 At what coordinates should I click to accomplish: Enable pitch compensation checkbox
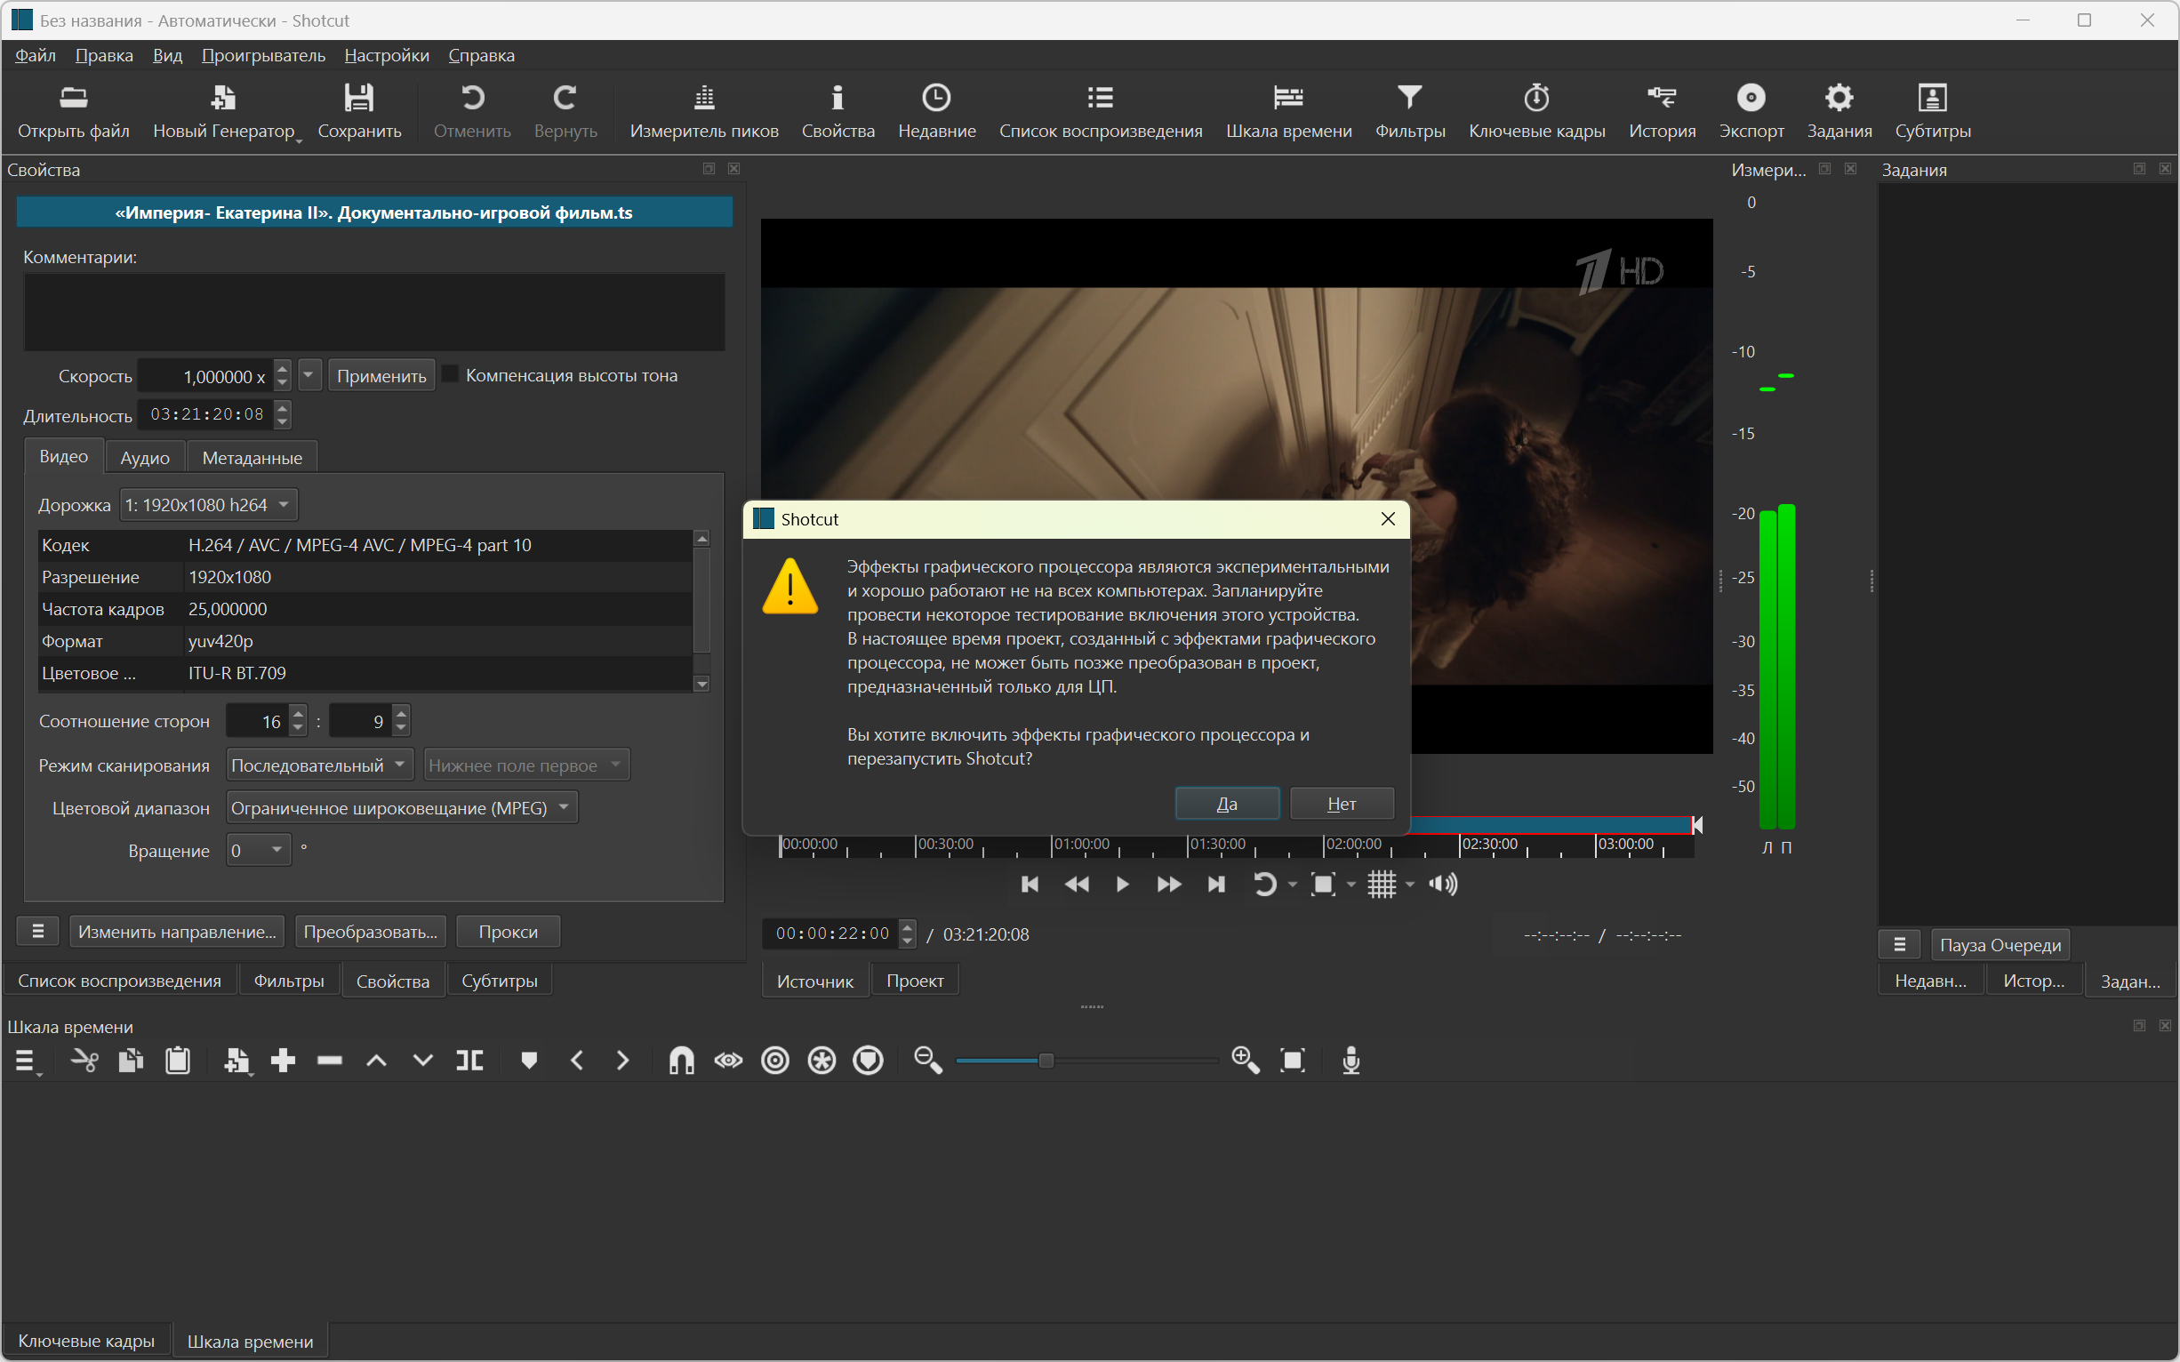click(x=451, y=375)
